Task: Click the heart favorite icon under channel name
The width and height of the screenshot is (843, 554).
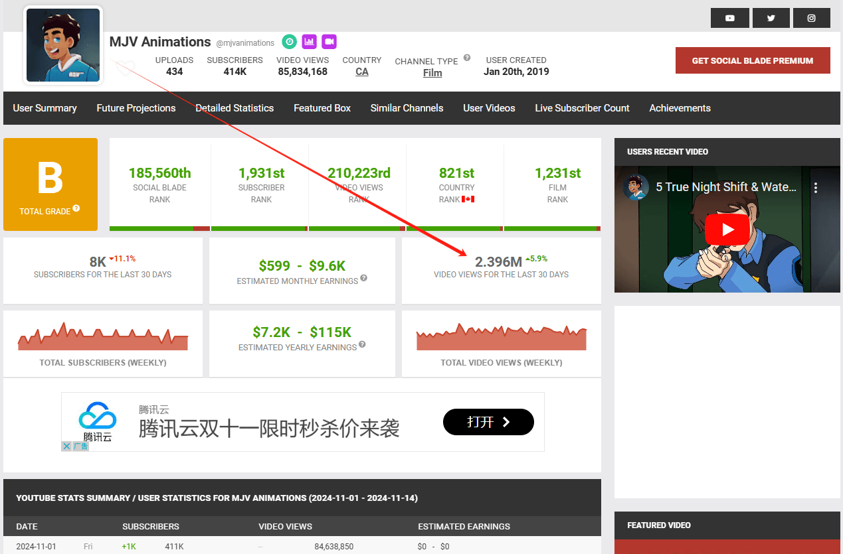Action: click(124, 66)
